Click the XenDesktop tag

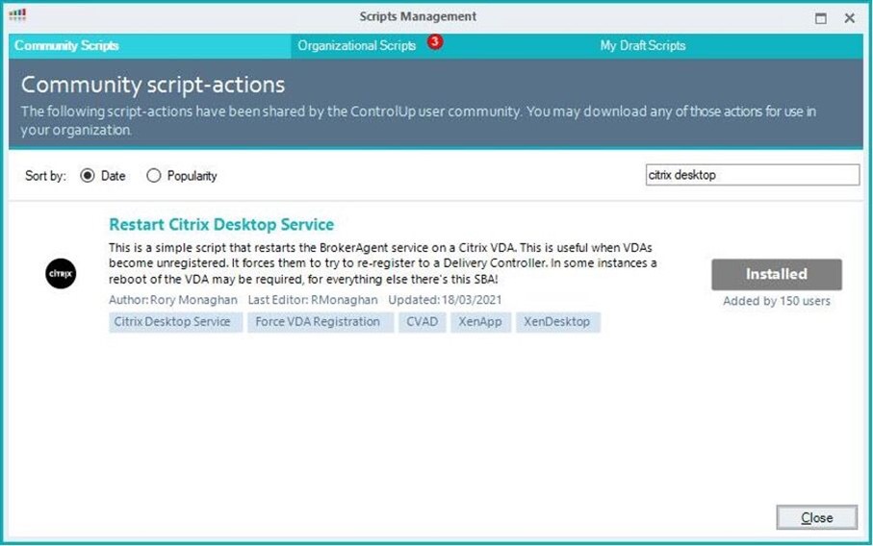pos(557,322)
